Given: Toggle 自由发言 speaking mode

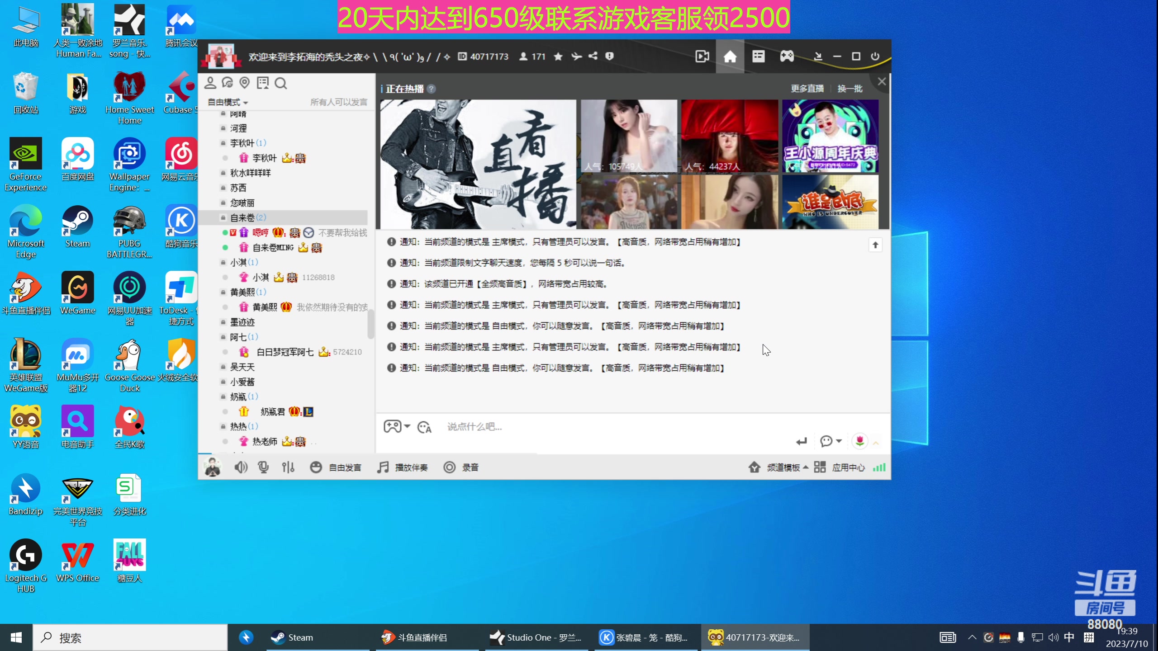Looking at the screenshot, I should click(335, 467).
